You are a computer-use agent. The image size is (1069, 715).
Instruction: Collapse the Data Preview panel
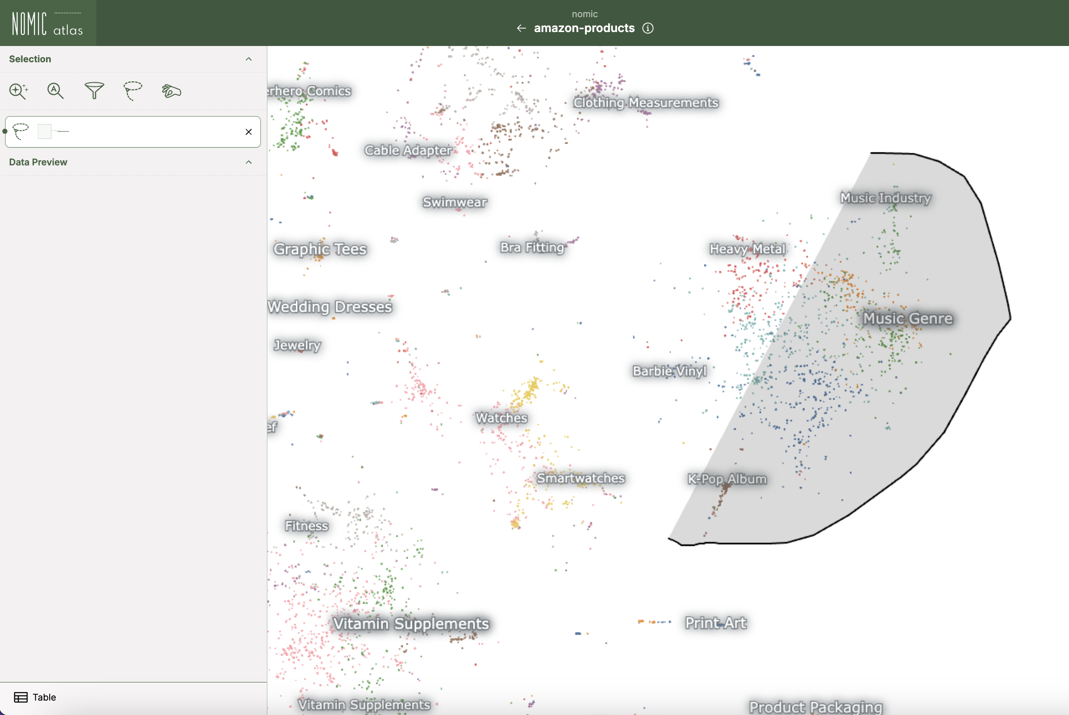pyautogui.click(x=249, y=162)
